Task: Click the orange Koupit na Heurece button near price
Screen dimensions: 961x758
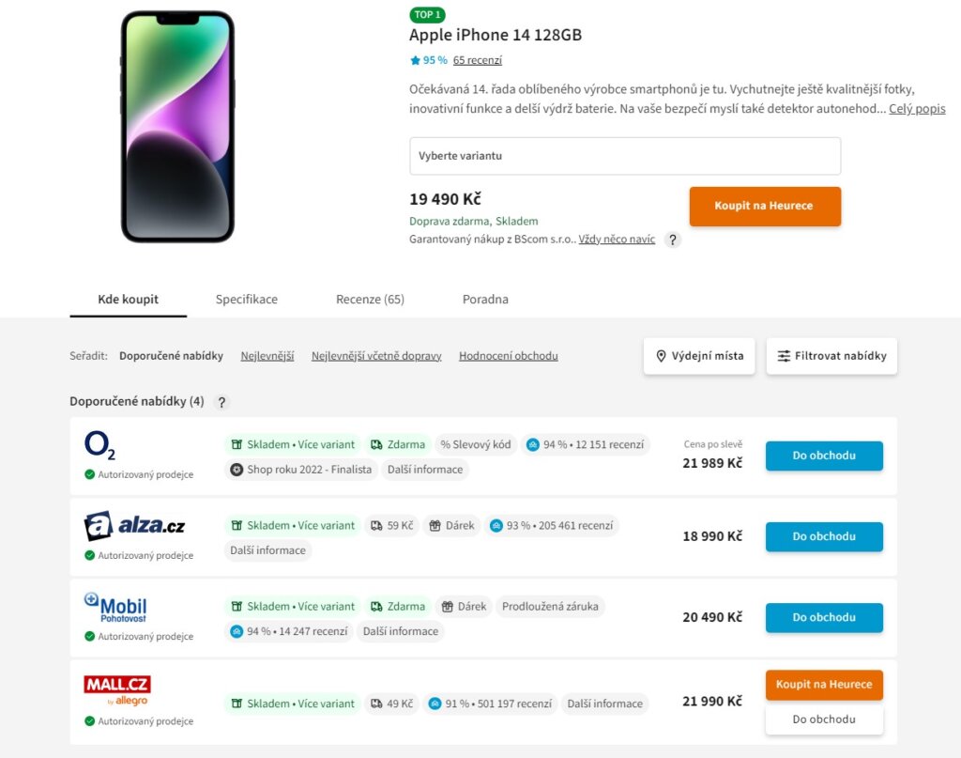Action: (765, 206)
